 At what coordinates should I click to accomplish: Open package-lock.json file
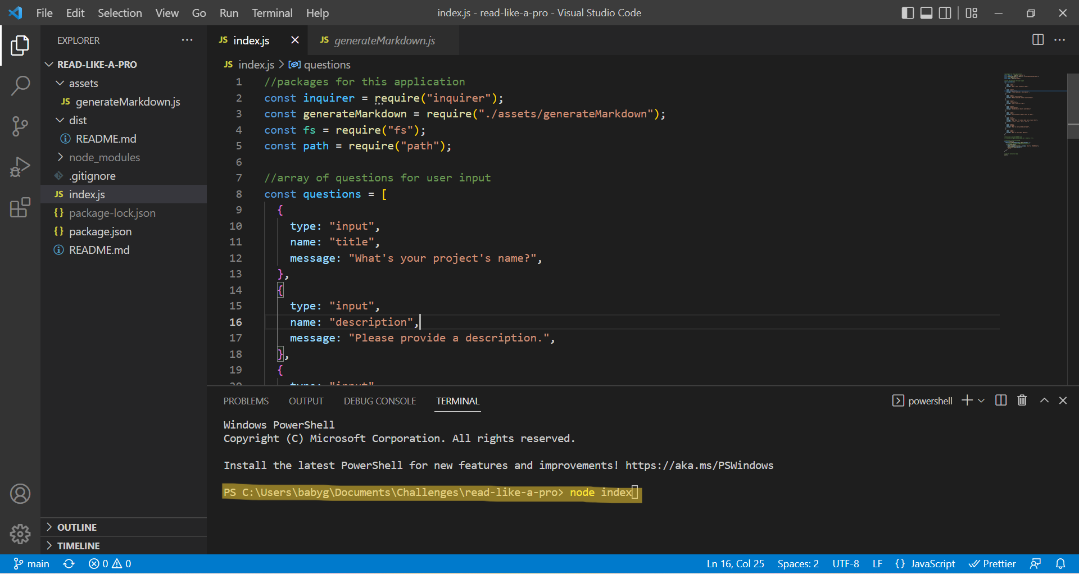[124, 213]
